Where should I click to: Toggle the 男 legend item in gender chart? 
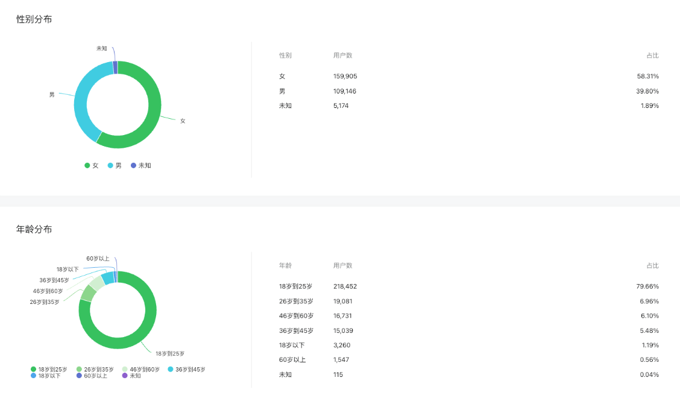pos(115,165)
